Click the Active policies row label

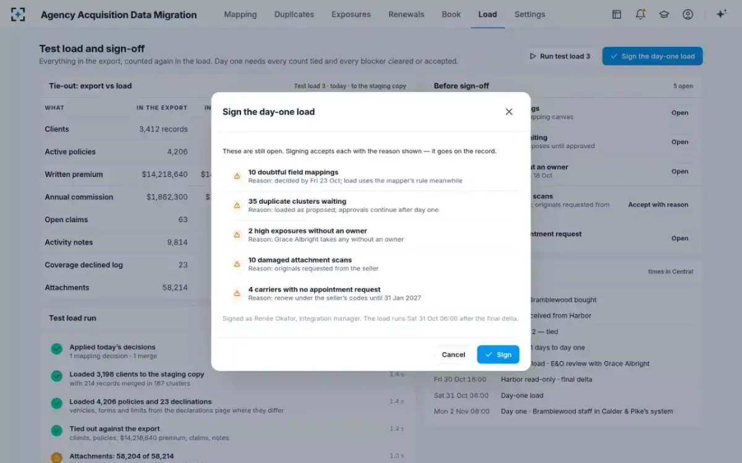click(70, 152)
